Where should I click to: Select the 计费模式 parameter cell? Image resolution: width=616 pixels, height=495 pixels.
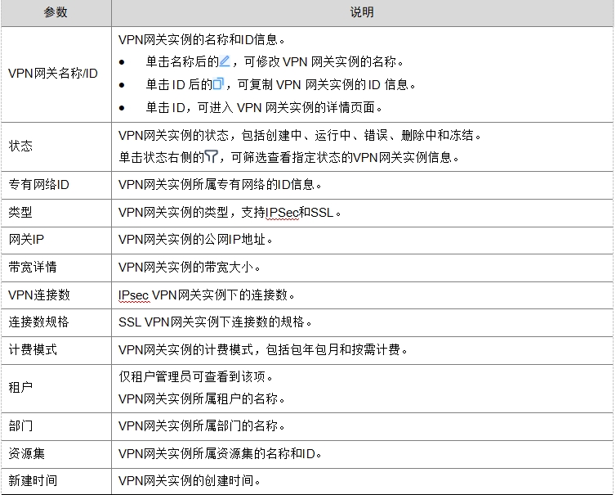point(56,350)
